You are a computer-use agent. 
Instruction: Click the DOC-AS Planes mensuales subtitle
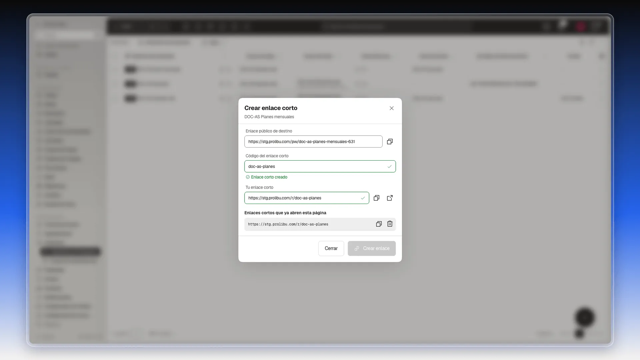[269, 117]
